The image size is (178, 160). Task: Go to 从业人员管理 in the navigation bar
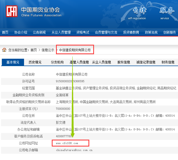coord(61,32)
